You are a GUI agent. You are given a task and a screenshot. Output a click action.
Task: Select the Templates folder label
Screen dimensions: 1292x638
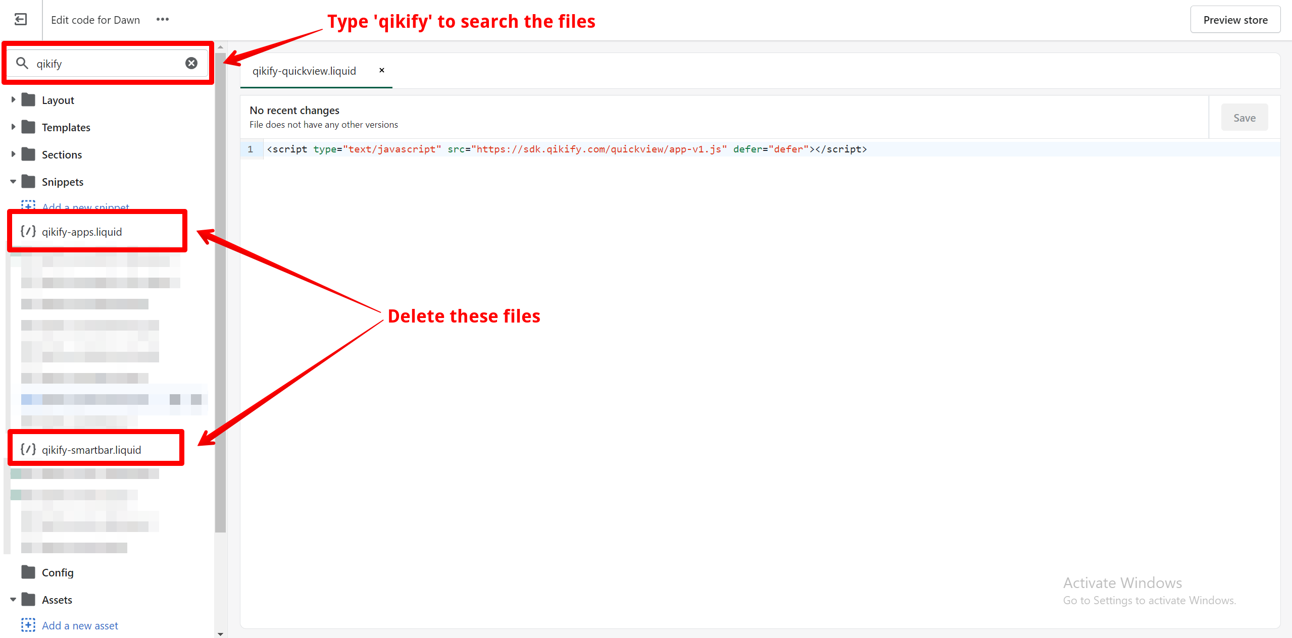tap(66, 127)
